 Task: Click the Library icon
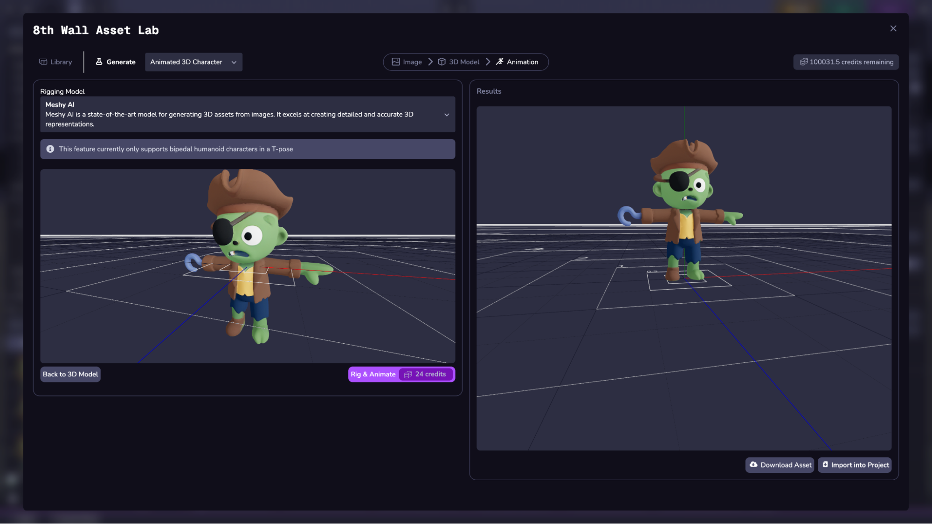click(43, 62)
